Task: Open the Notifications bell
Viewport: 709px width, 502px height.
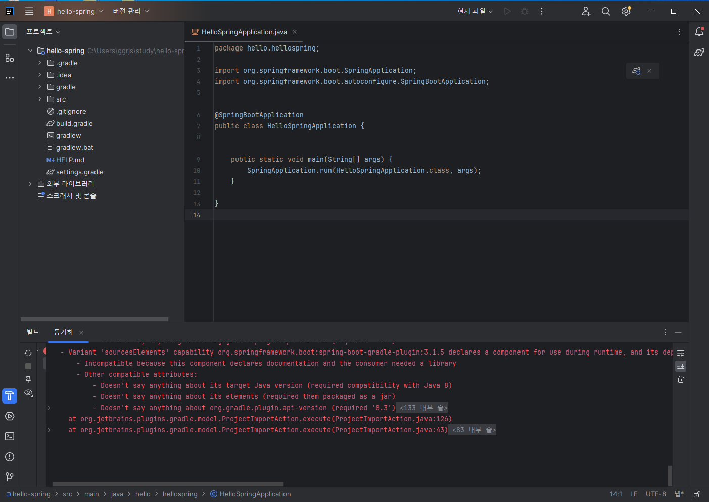Action: click(699, 32)
